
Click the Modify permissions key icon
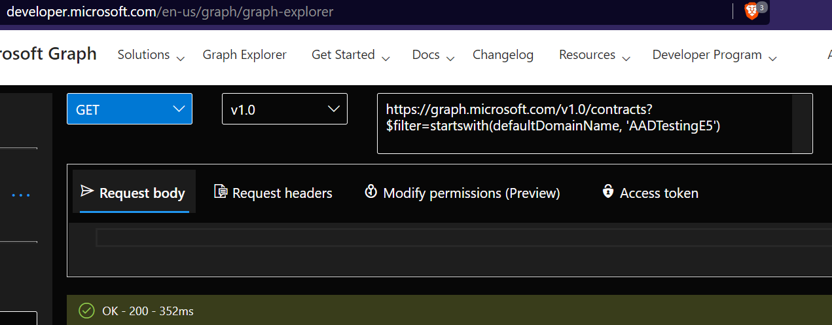click(x=371, y=192)
